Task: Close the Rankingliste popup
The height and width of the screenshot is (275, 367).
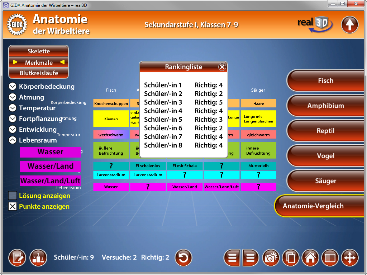Action: (222, 67)
